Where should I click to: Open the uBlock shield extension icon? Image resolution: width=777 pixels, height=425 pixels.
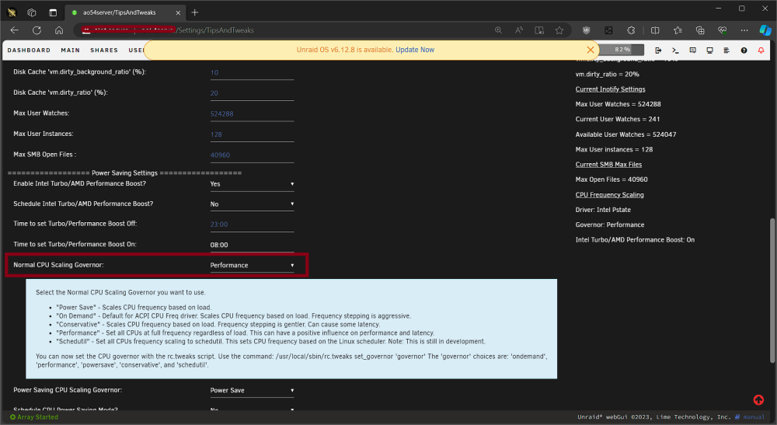(x=586, y=30)
